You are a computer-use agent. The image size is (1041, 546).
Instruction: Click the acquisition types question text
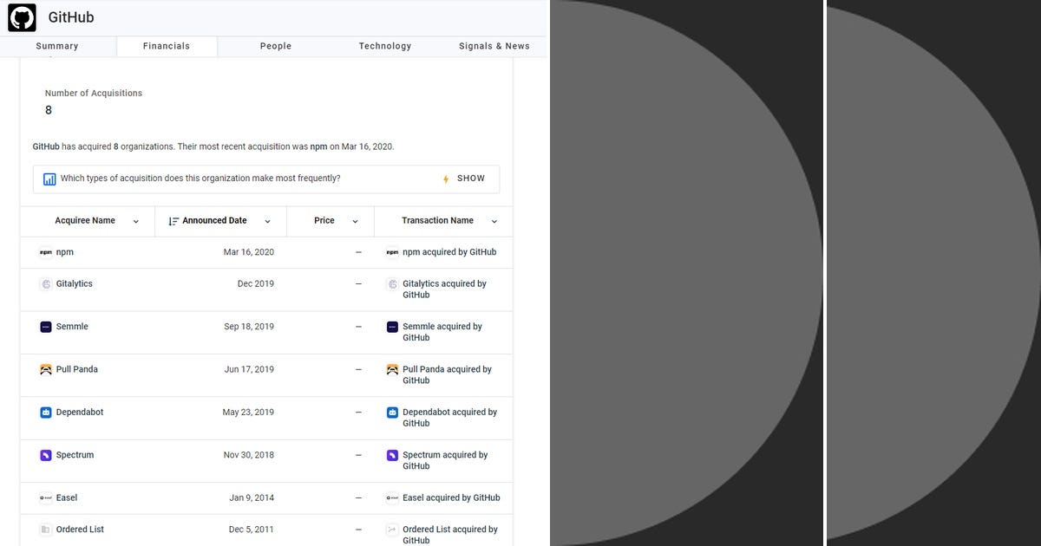coord(200,179)
